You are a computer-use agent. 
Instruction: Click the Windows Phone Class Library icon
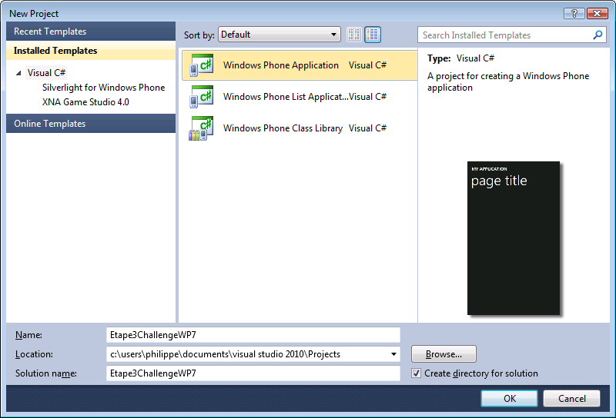[x=201, y=128]
